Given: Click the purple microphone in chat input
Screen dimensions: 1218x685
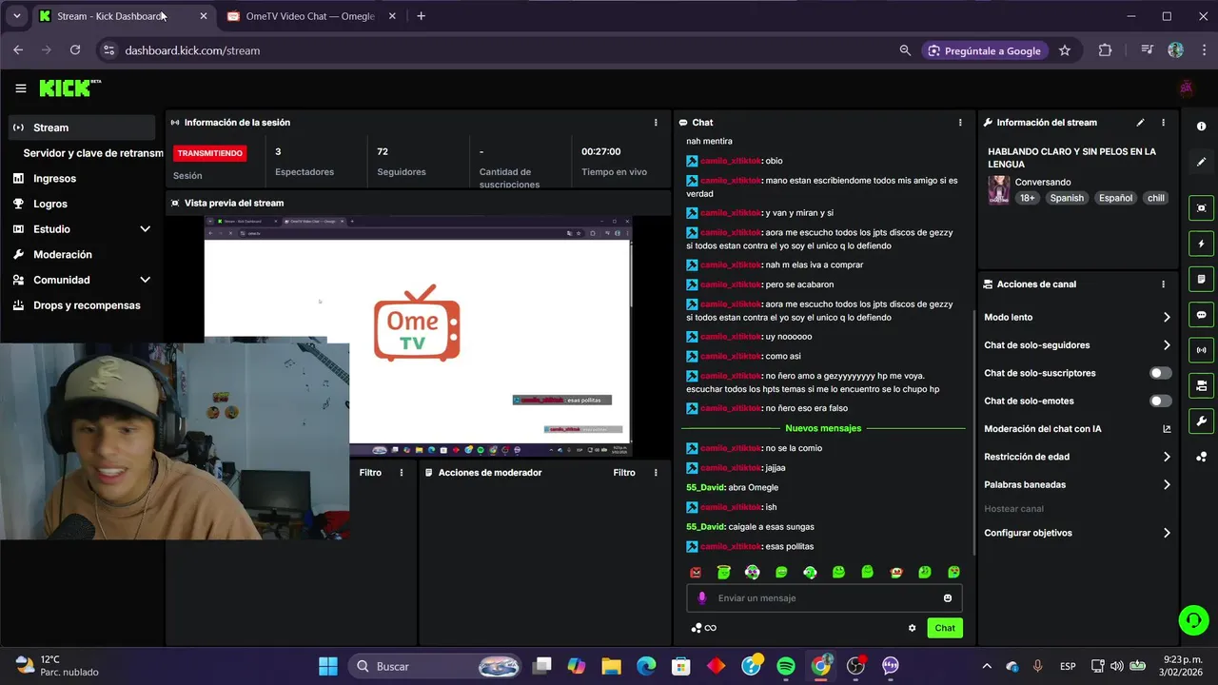Looking at the screenshot, I should pos(702,598).
